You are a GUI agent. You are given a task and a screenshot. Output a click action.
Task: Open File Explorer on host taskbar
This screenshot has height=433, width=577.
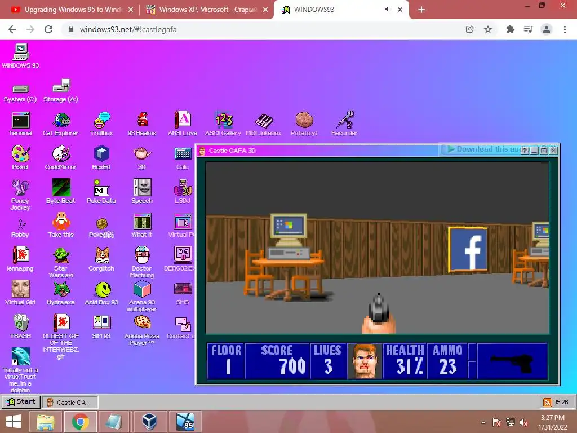46,422
